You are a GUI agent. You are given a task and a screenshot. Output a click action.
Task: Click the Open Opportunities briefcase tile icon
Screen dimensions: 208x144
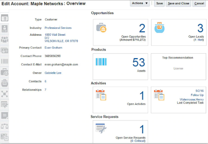point(101,28)
